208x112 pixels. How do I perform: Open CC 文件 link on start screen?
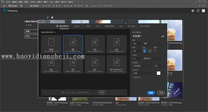pyautogui.click(x=29, y=25)
